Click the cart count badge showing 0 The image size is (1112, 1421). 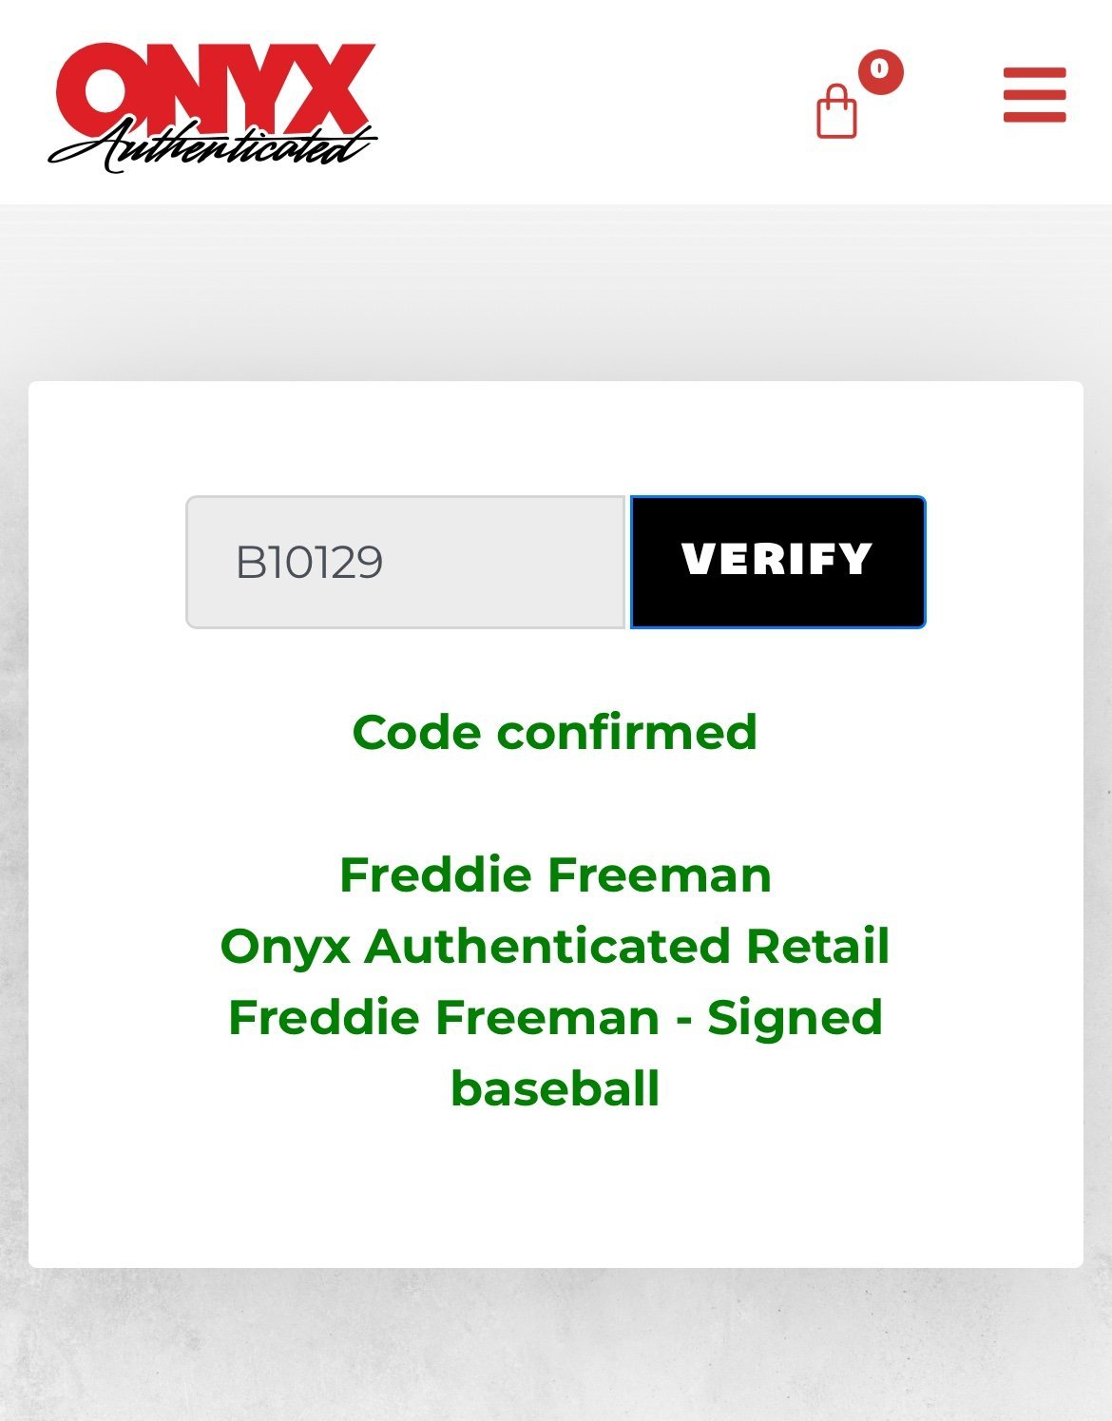coord(880,71)
